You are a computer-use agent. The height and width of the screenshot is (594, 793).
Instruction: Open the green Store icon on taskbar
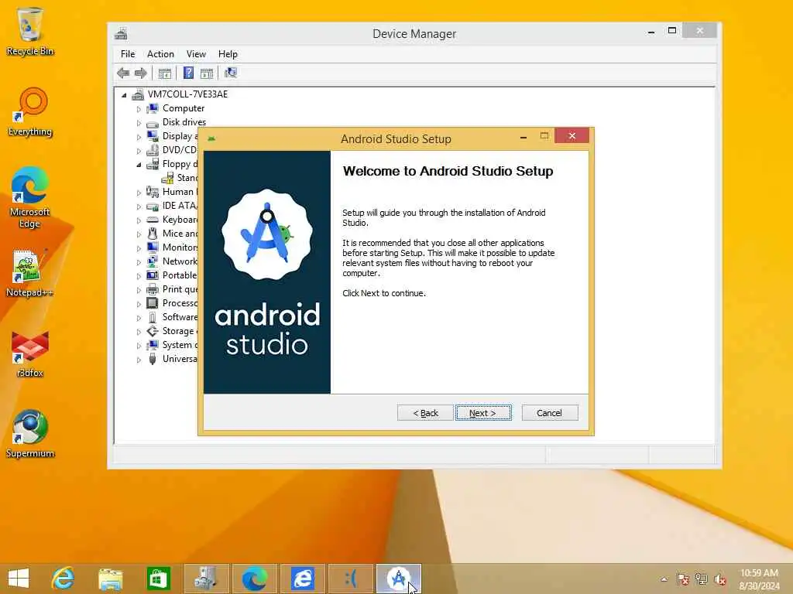coord(158,579)
